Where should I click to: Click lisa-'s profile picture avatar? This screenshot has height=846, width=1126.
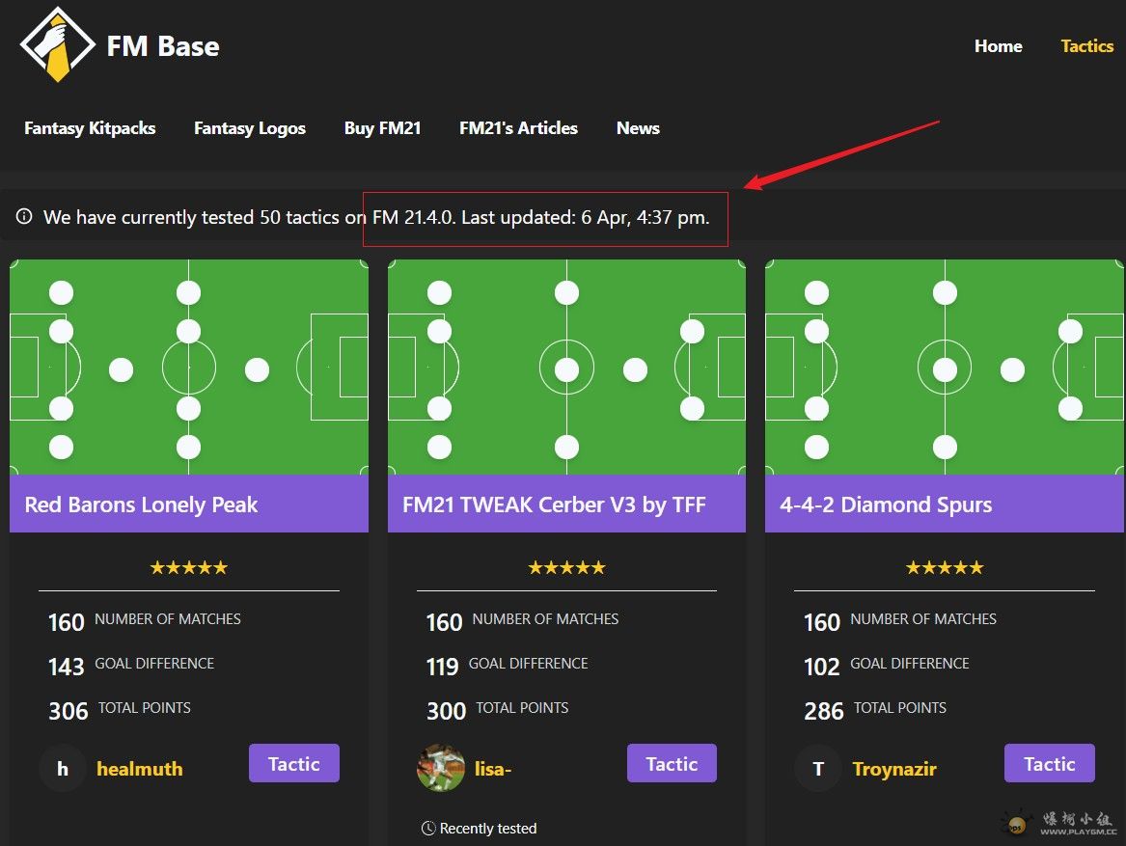[x=441, y=768]
